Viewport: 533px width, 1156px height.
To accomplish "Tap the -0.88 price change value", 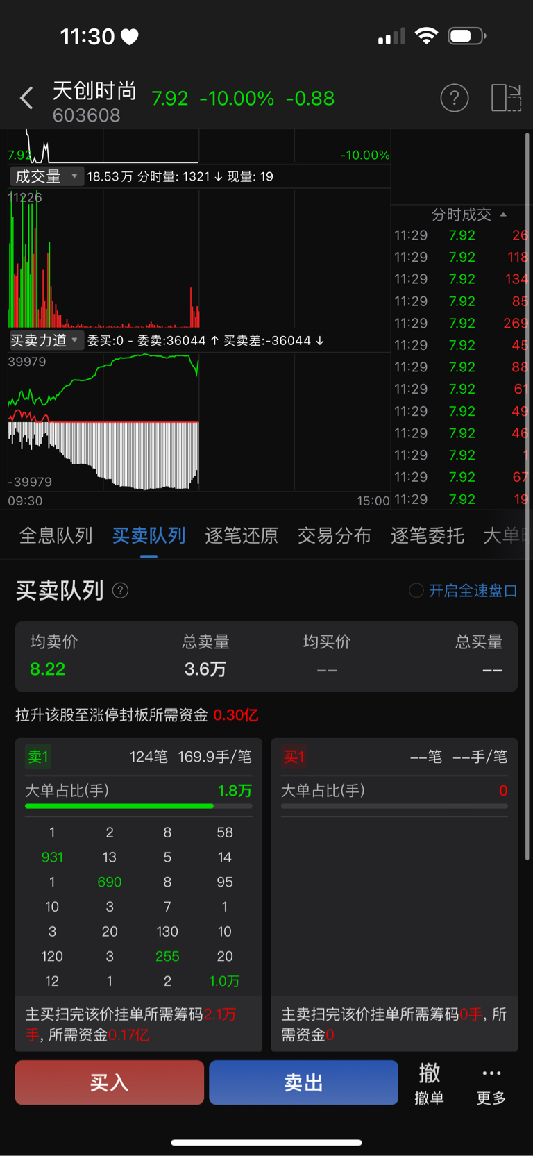I will 310,99.
